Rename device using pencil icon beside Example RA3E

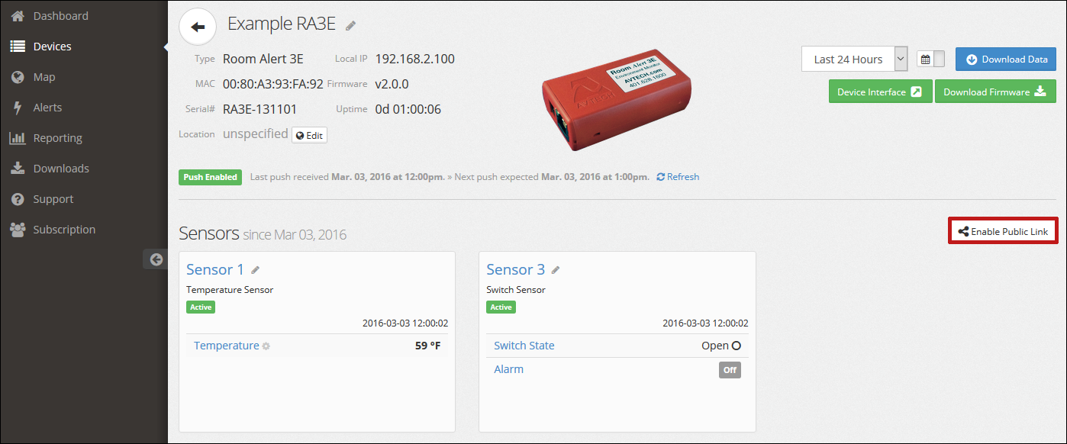350,24
